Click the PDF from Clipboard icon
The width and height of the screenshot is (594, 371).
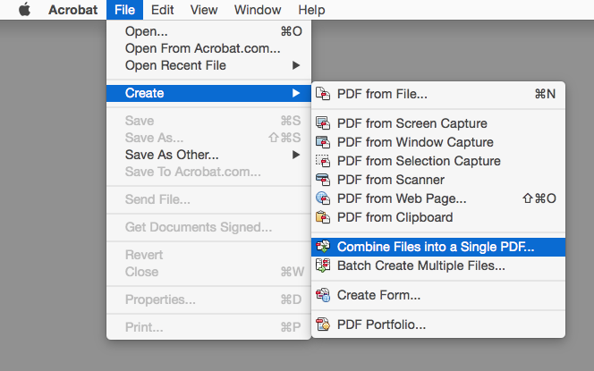(x=323, y=217)
